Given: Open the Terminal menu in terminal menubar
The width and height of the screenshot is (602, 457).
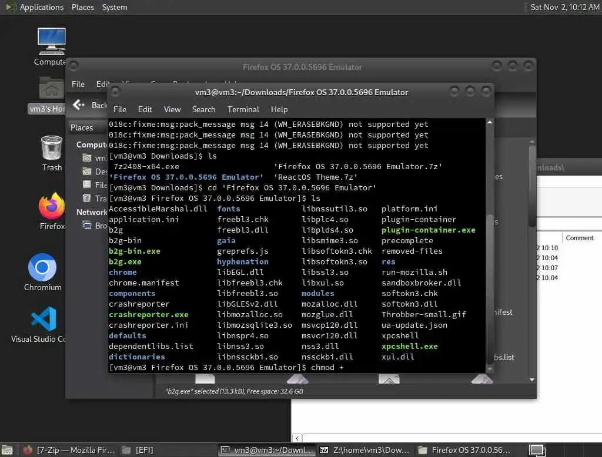Looking at the screenshot, I should (243, 109).
